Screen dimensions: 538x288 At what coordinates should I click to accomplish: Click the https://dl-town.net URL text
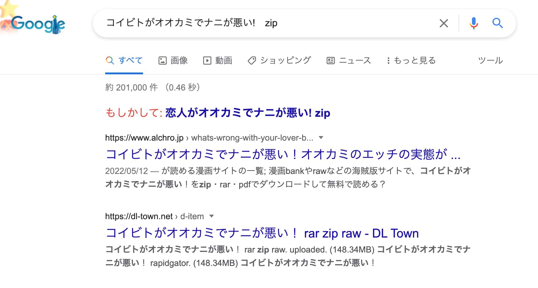[139, 216]
